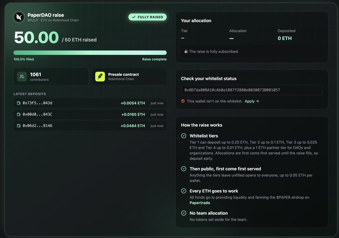Click check icon beside No team allocation
Viewport: 339px width, 238px height.
point(184,213)
